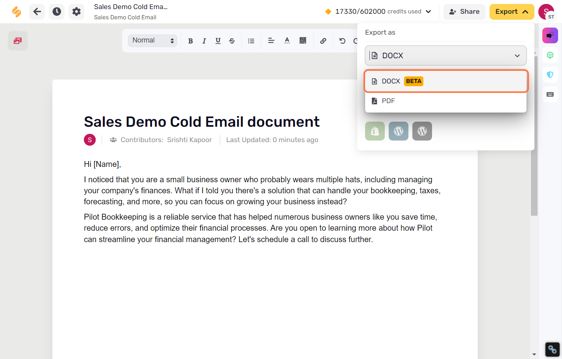This screenshot has height=359, width=562.
Task: Insert a link with the link icon
Action: pos(323,41)
